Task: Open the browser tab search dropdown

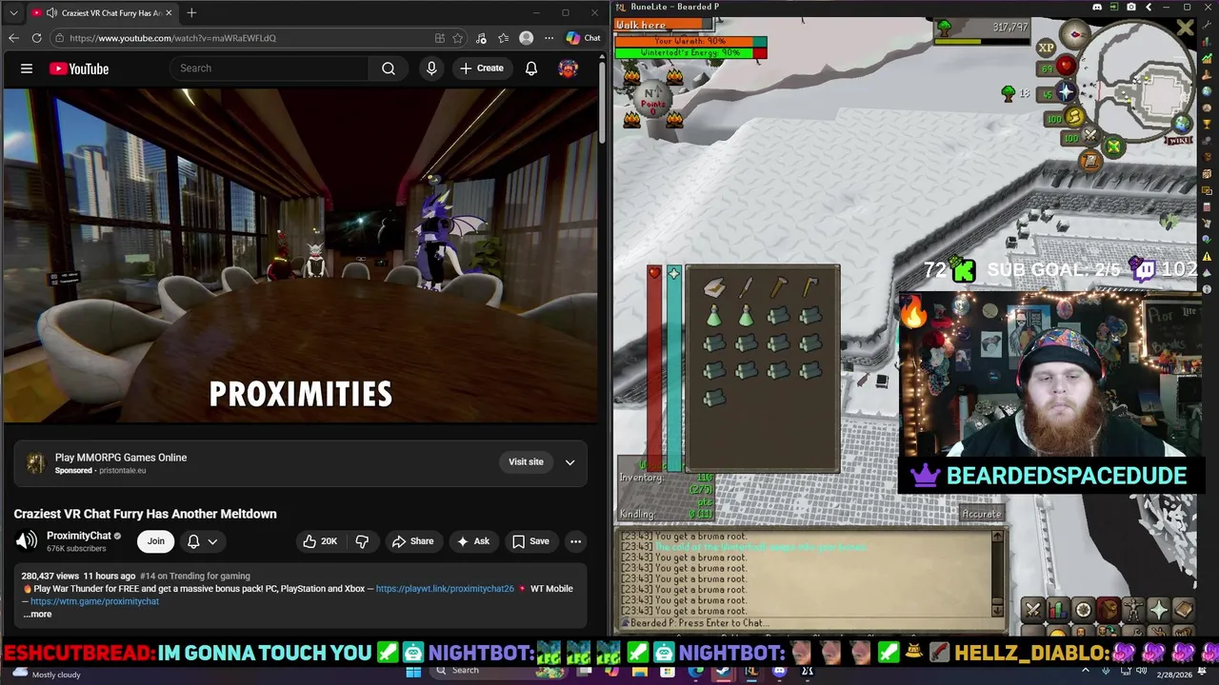Action: point(11,13)
